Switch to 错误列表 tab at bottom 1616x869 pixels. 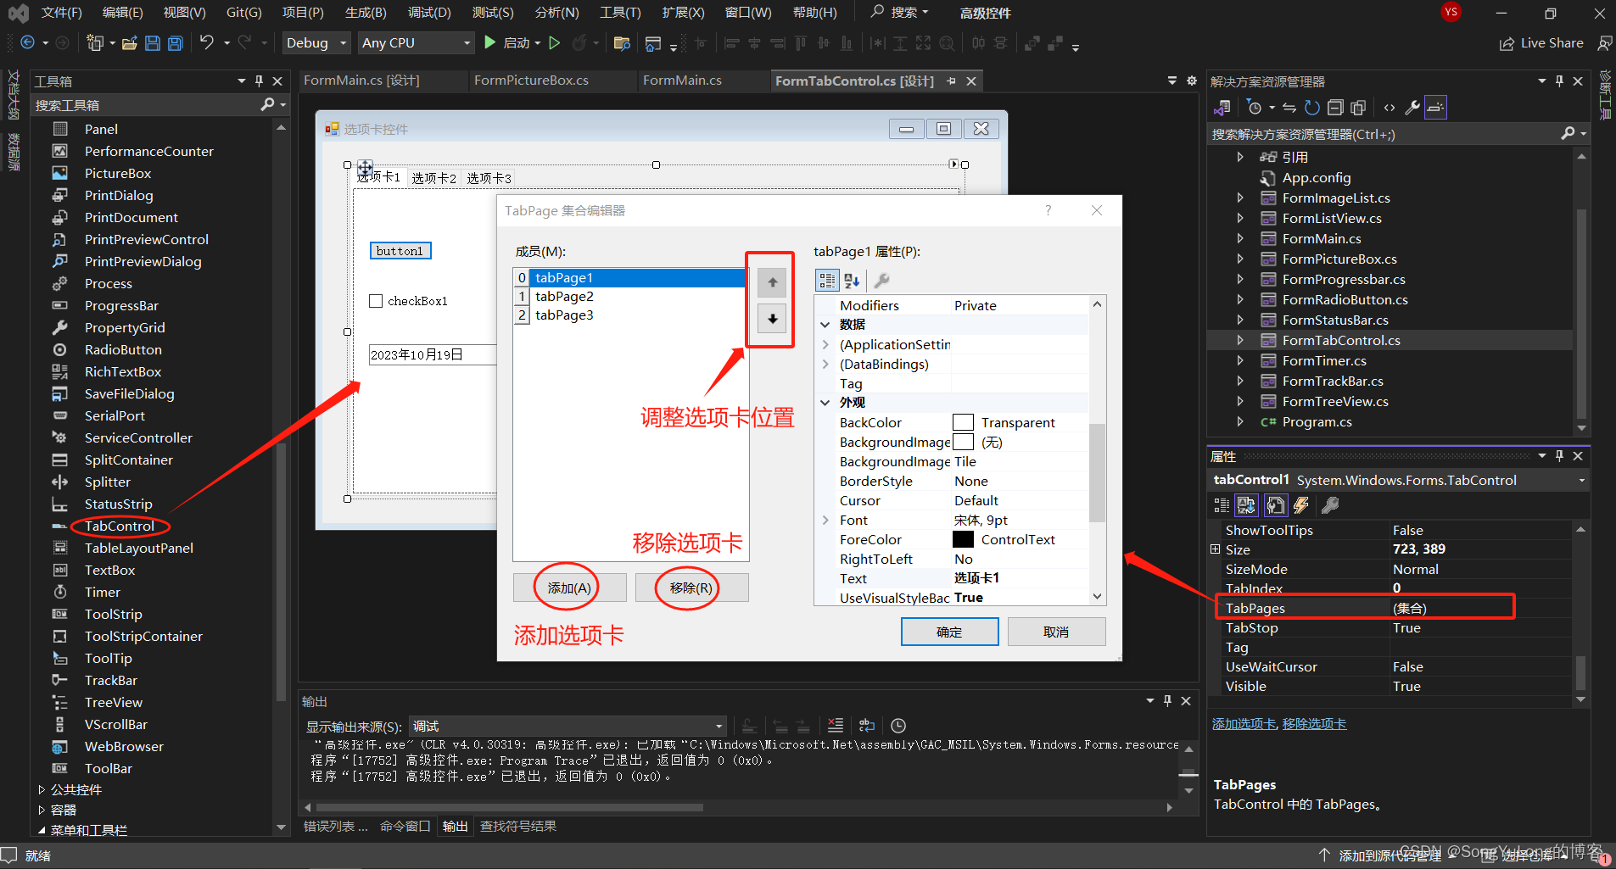pos(335,826)
